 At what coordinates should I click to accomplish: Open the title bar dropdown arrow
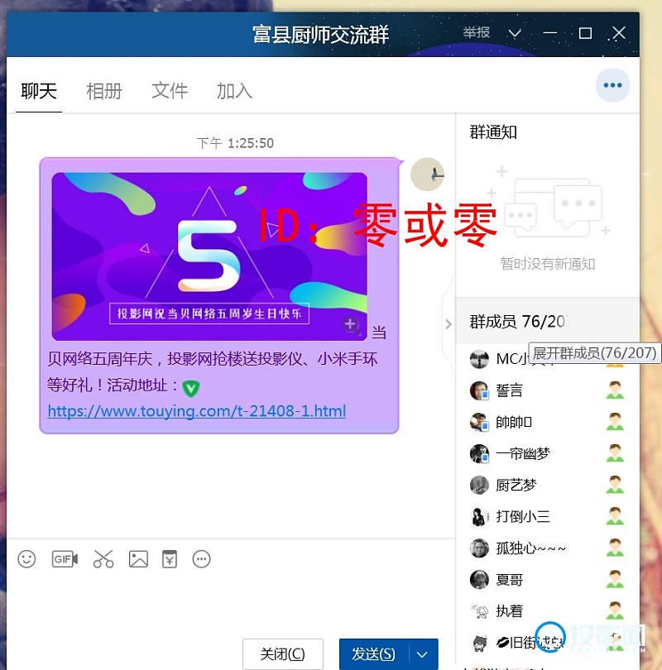pyautogui.click(x=515, y=33)
